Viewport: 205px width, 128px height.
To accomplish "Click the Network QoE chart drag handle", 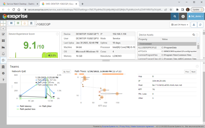I will coord(12,87).
